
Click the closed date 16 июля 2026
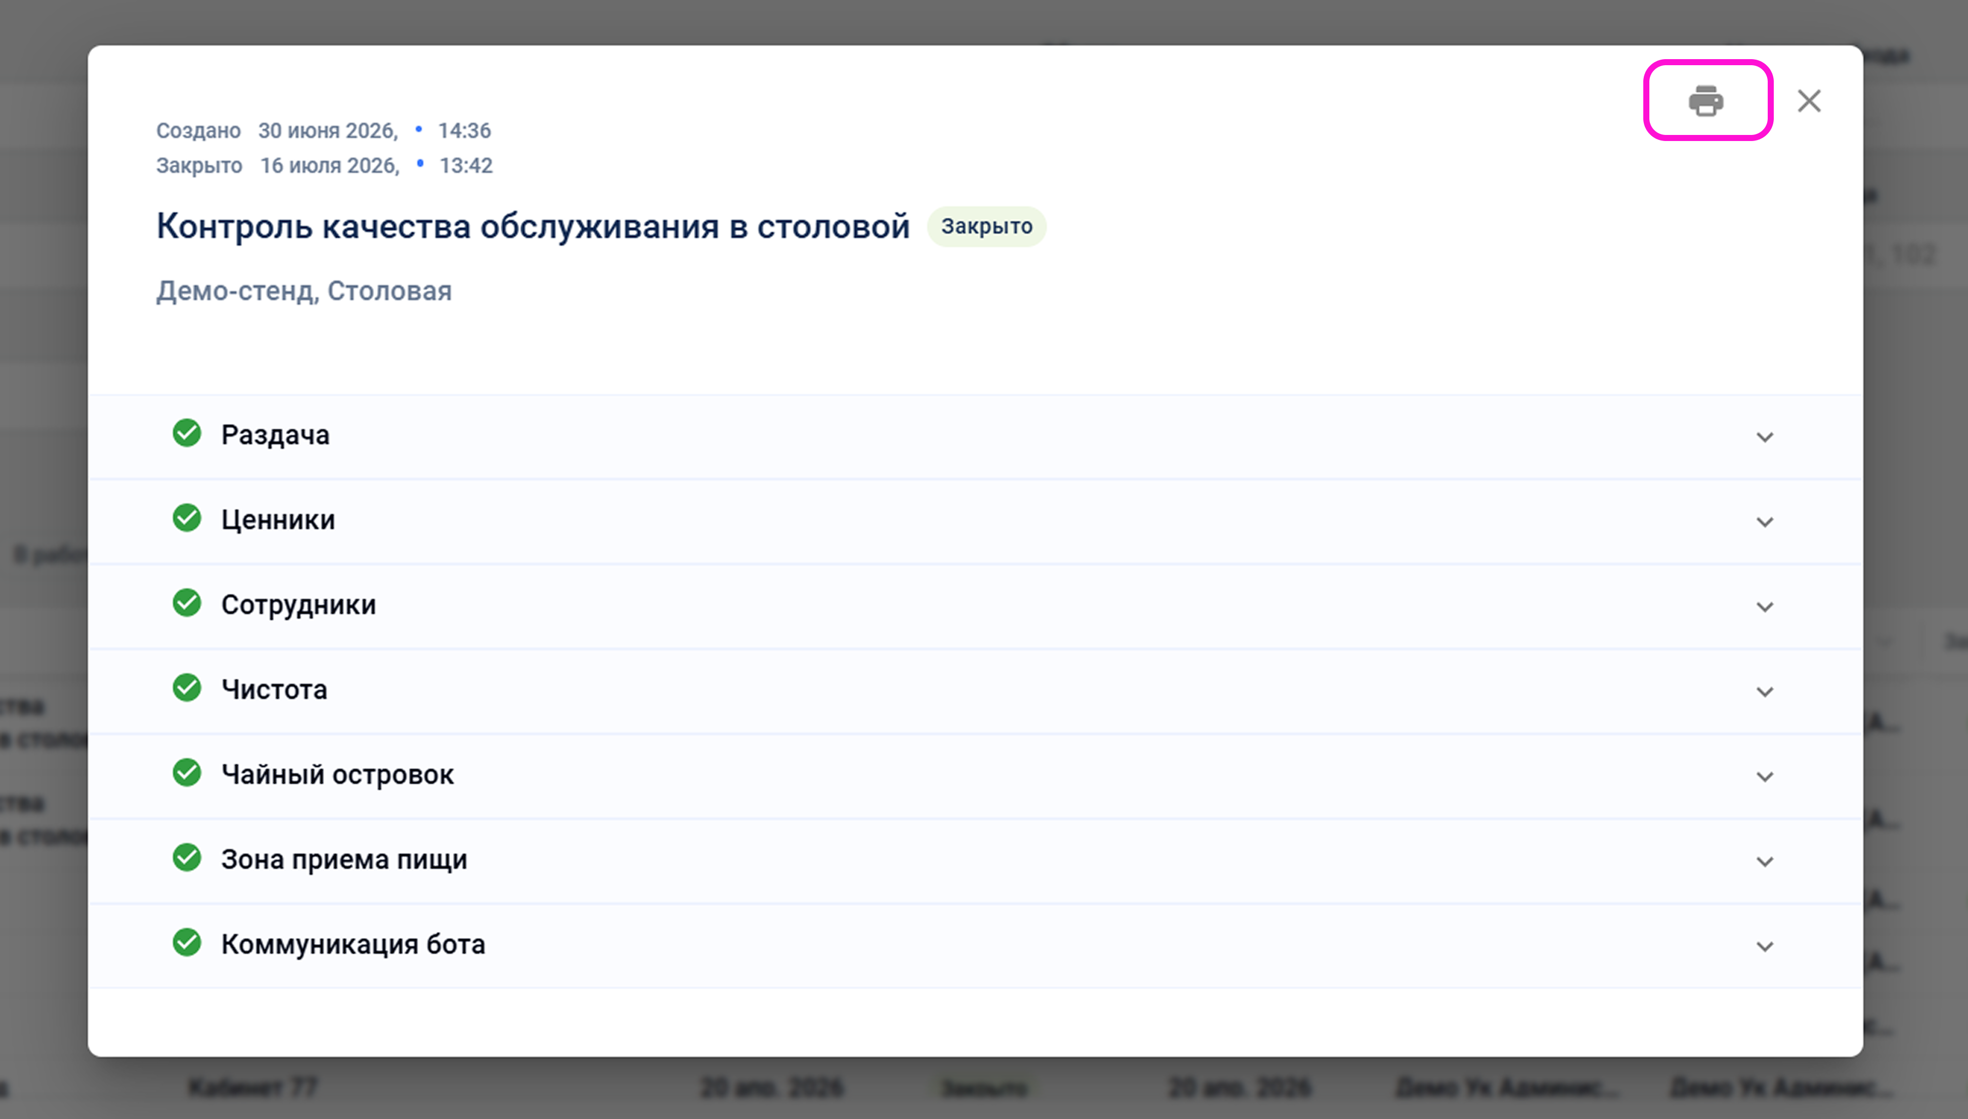[x=330, y=166]
